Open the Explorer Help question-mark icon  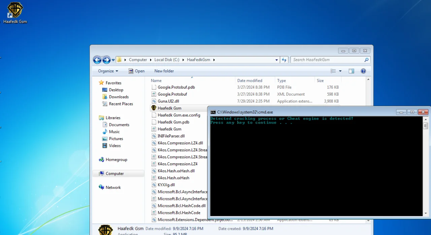pyautogui.click(x=363, y=71)
